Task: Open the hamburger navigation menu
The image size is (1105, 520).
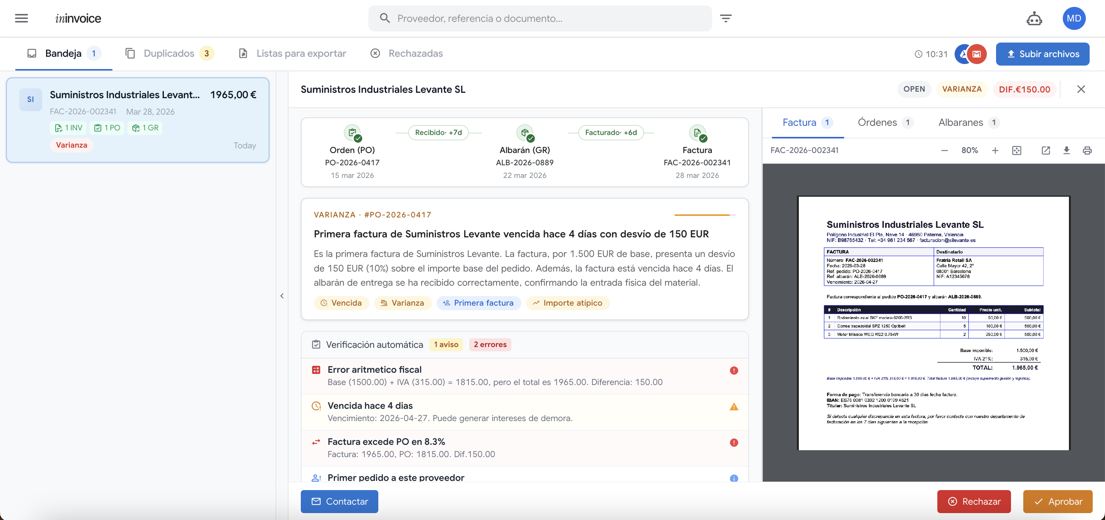Action: tap(21, 18)
